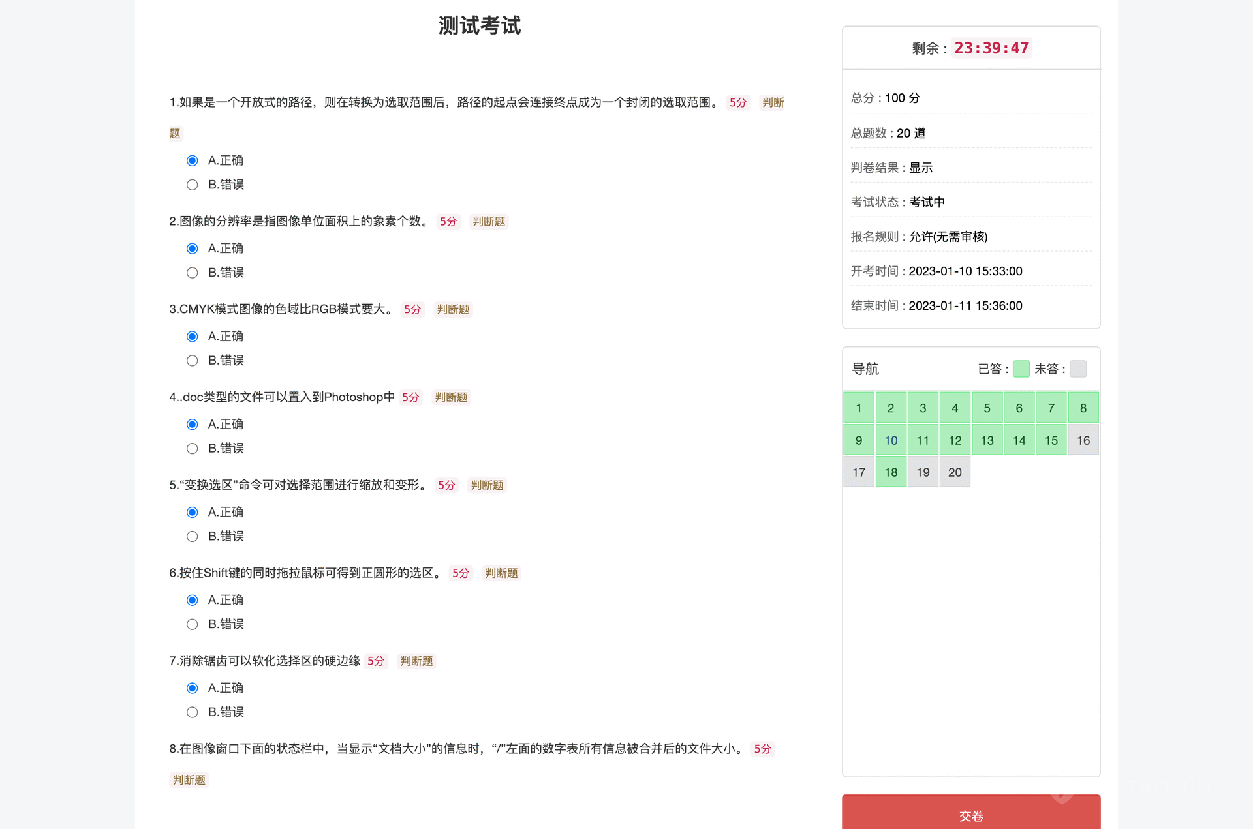Screen dimensions: 1253x829
Task: Click the gray 未答 legend swatch
Action: pos(1078,369)
